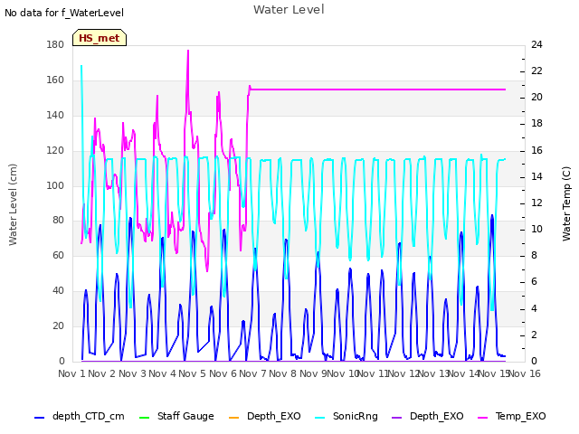
Task: Click the 'No data for f_WaterLevel' message
Action: (64, 13)
